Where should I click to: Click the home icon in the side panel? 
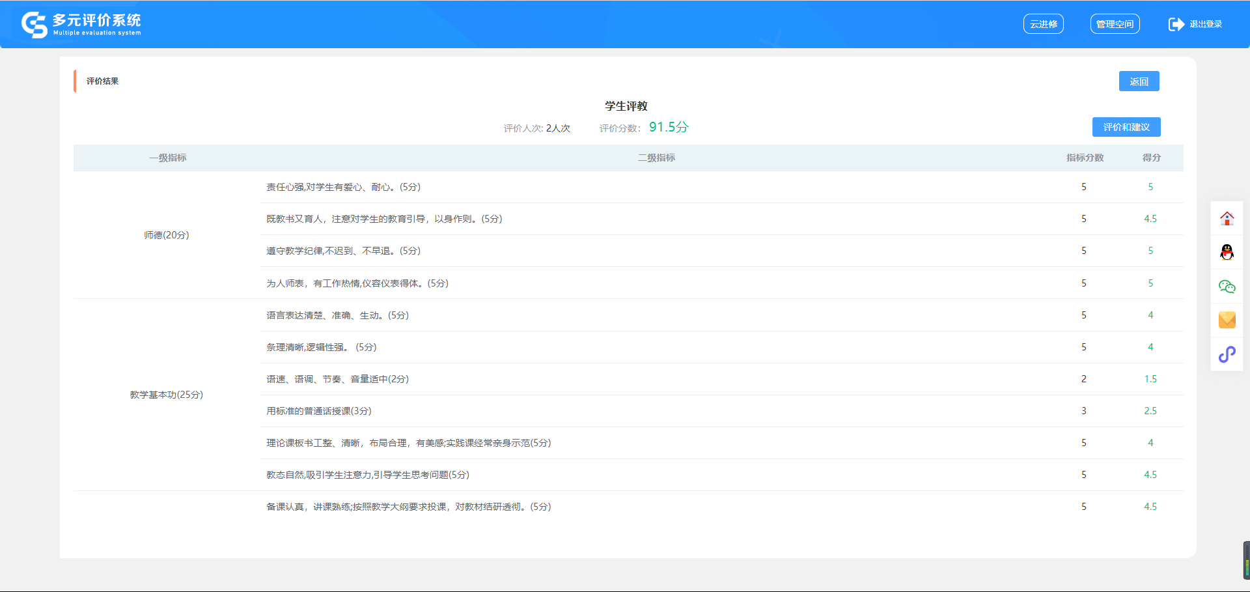[1227, 219]
